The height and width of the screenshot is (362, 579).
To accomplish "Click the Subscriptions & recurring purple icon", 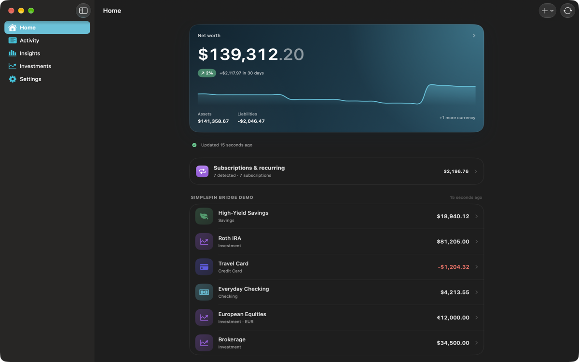I will pyautogui.click(x=202, y=171).
